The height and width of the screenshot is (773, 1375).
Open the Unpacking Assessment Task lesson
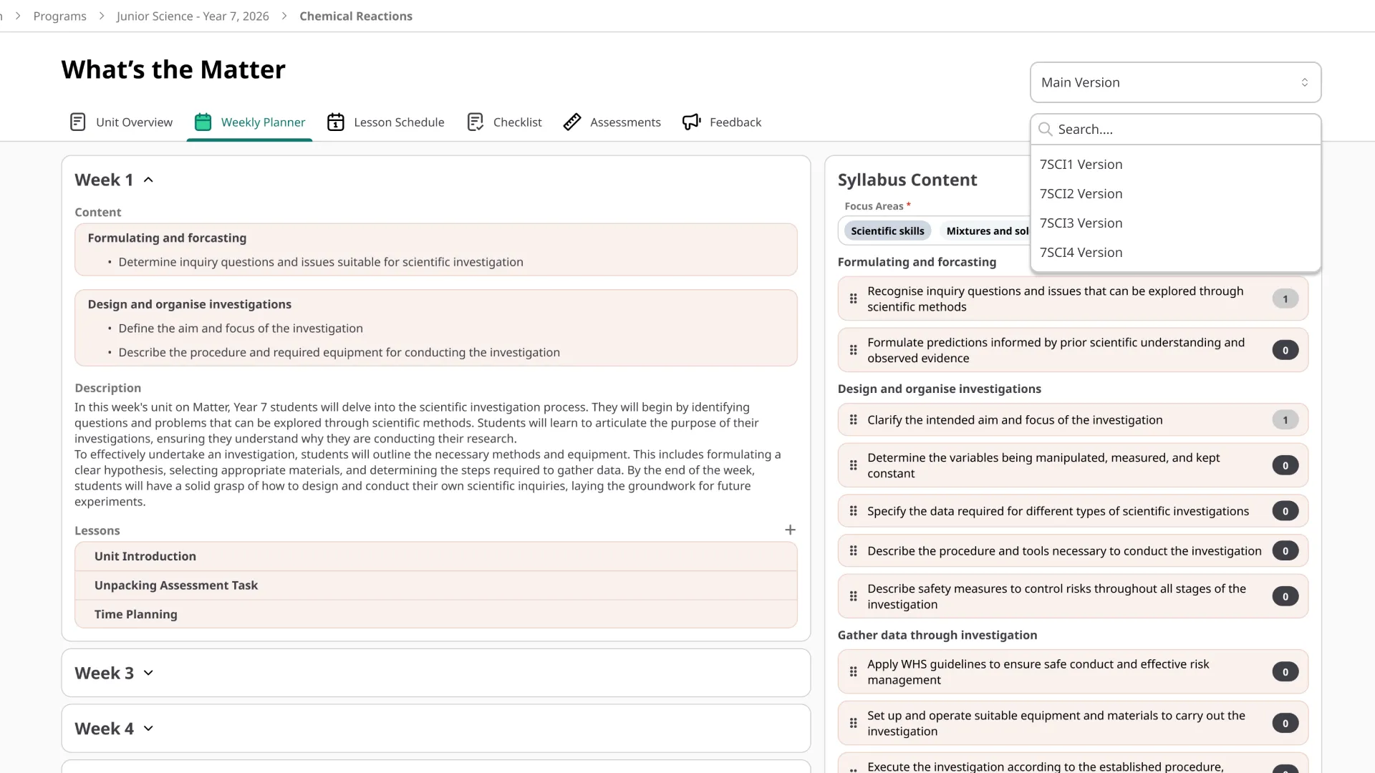176,585
